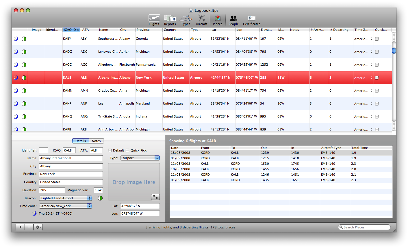Switch to the Details tab

(x=81, y=141)
